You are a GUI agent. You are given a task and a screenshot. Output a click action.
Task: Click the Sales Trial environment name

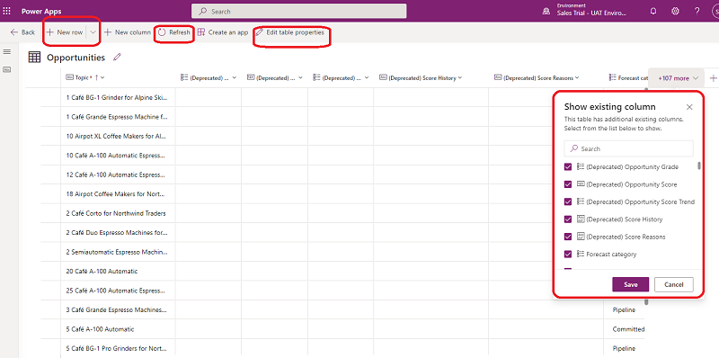click(x=591, y=13)
